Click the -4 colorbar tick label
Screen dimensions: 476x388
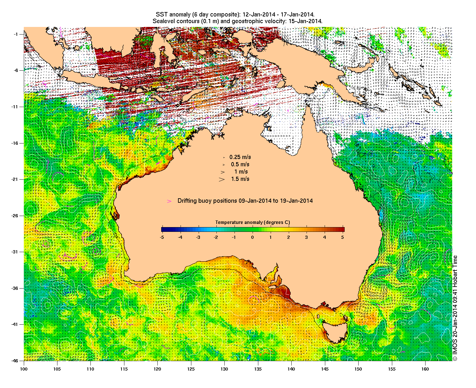click(180, 237)
